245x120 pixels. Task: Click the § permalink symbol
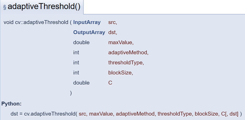coord(5,7)
